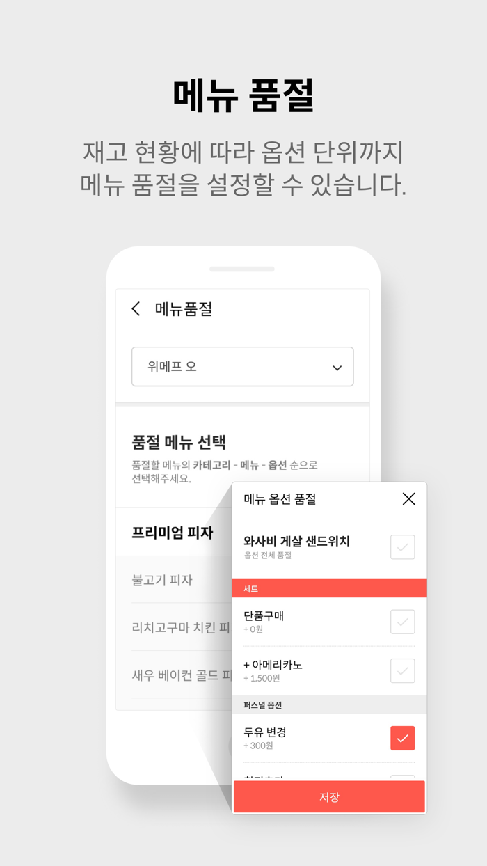
Task: Close the 메뉴 옵션 품절 popup with the X
Action: [408, 498]
